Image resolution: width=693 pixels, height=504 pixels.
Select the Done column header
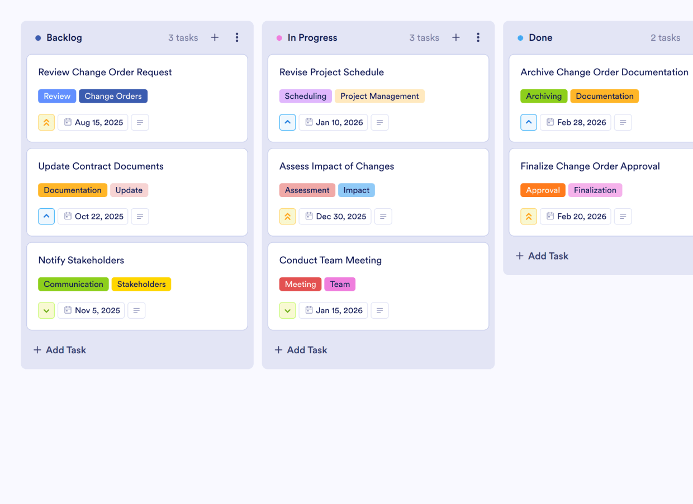(540, 37)
